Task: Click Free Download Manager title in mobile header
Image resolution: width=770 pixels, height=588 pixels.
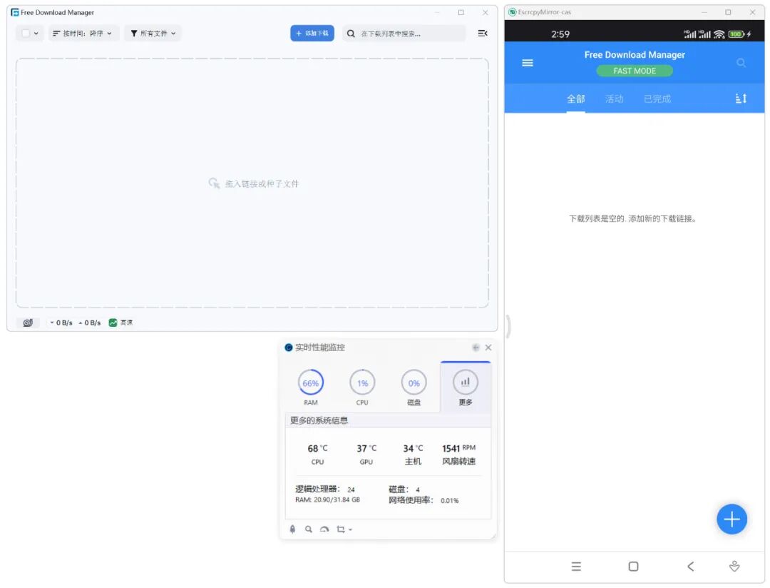Action: click(635, 55)
